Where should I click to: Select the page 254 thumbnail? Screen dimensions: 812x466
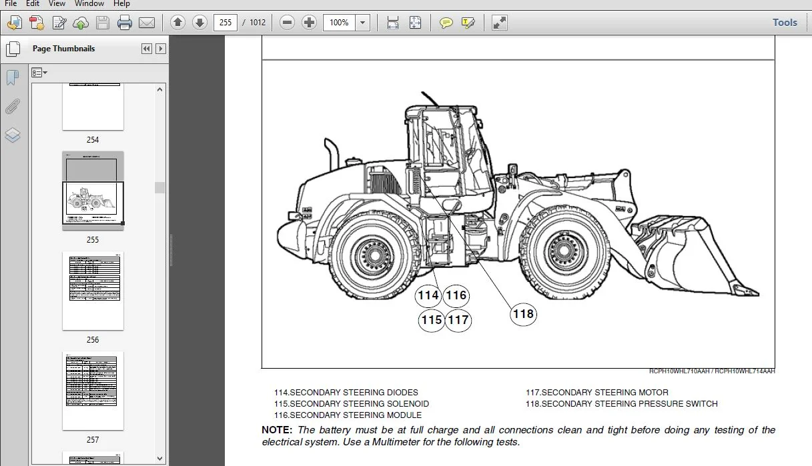[93, 107]
